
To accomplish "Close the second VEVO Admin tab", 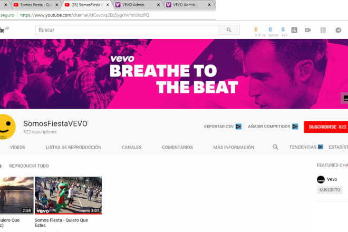I will [209, 5].
